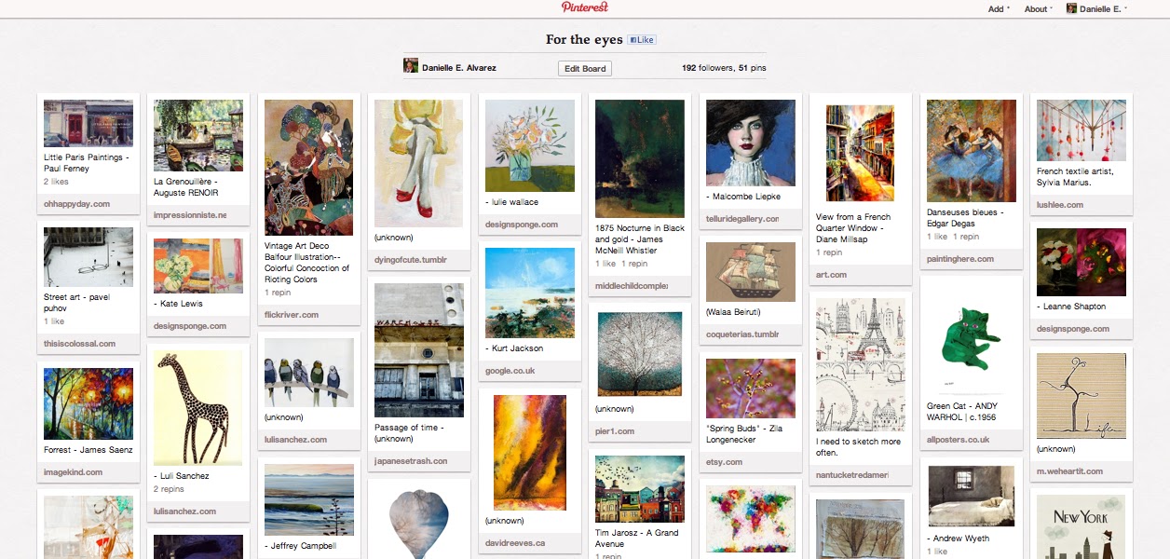
Task: Open the four parakeets pin image
Action: tap(308, 372)
